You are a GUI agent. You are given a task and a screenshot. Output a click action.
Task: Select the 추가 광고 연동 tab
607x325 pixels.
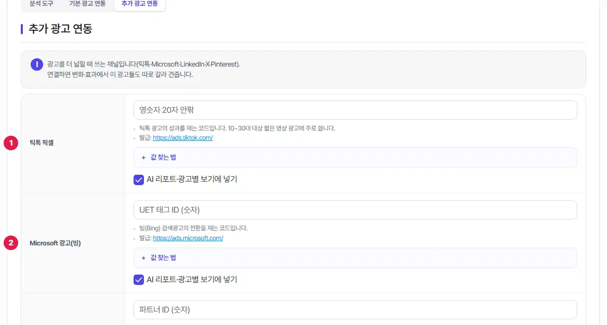pos(140,4)
